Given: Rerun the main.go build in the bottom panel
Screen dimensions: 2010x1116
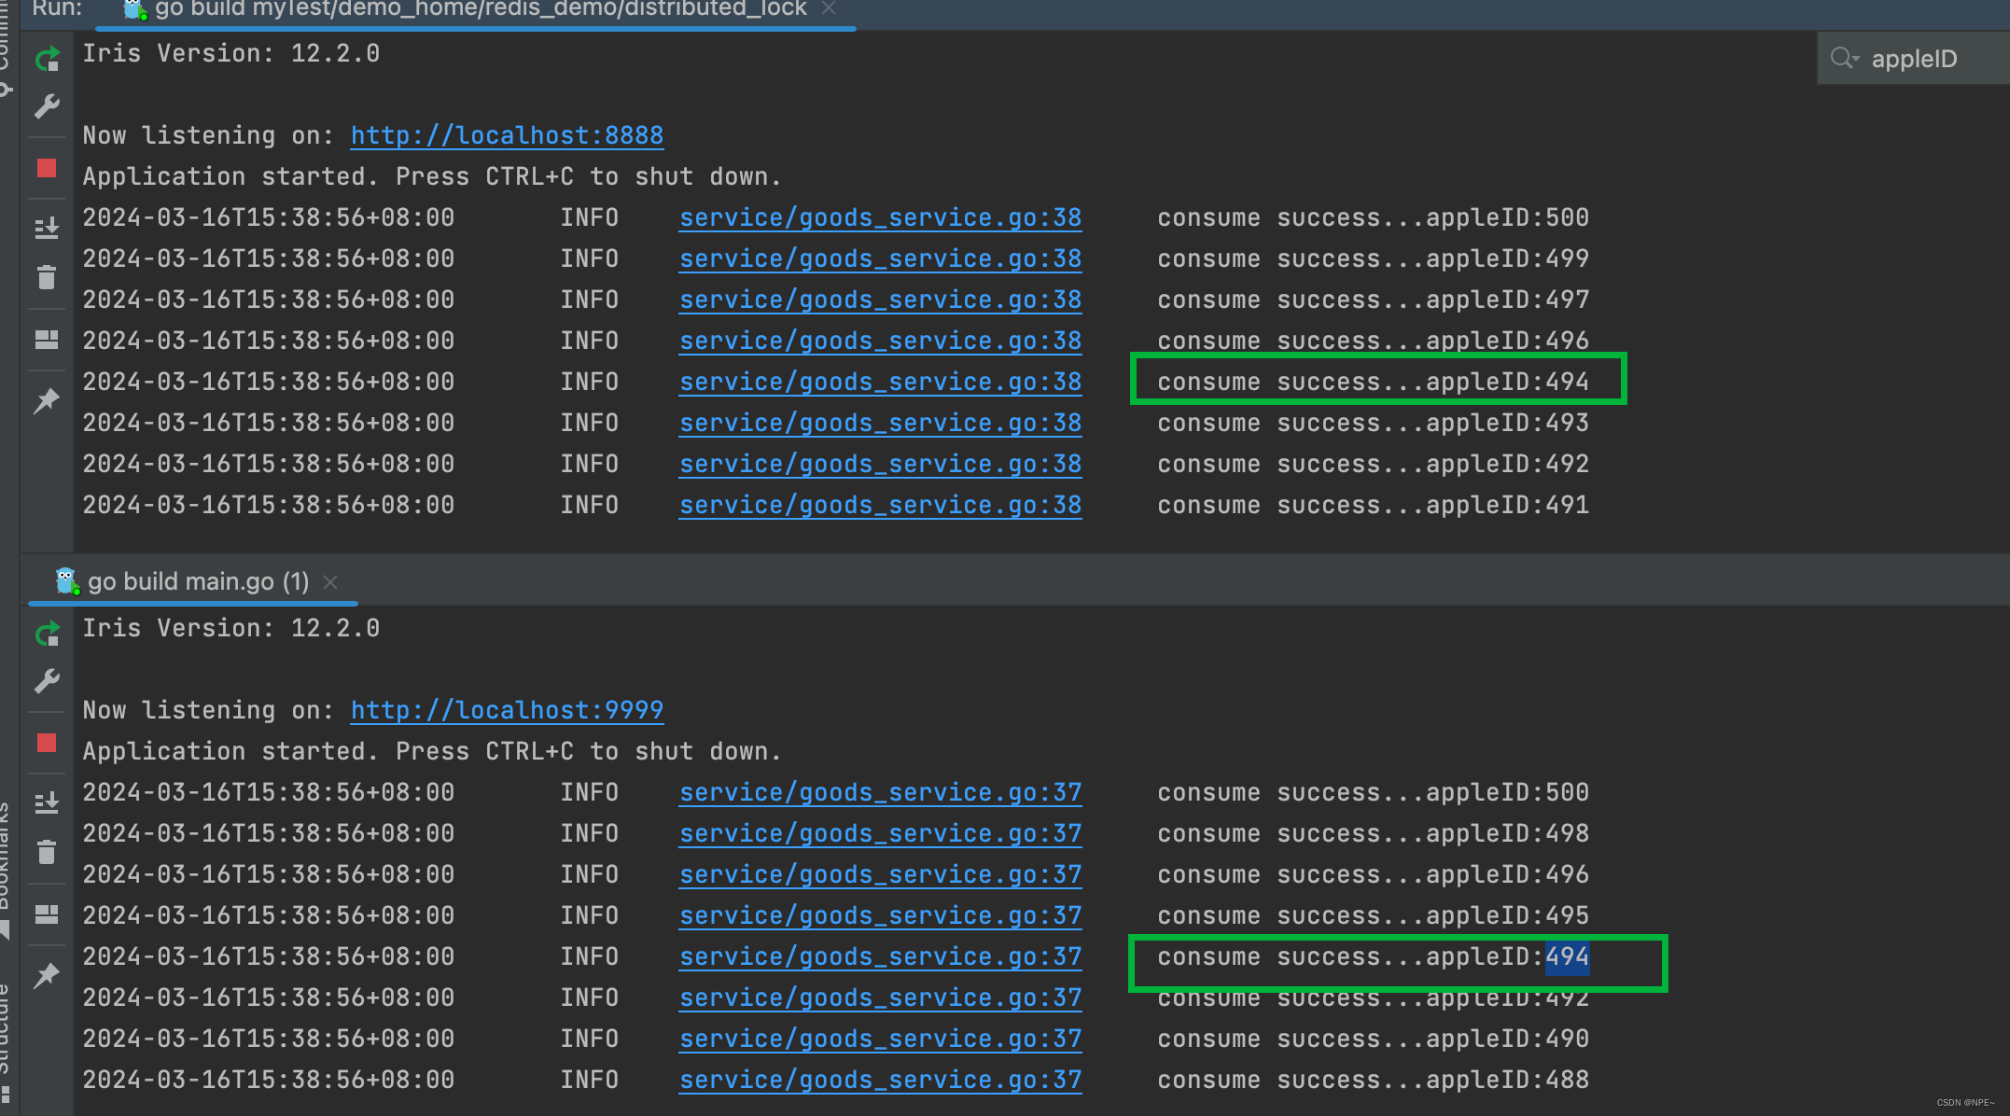Looking at the screenshot, I should pyautogui.click(x=47, y=635).
